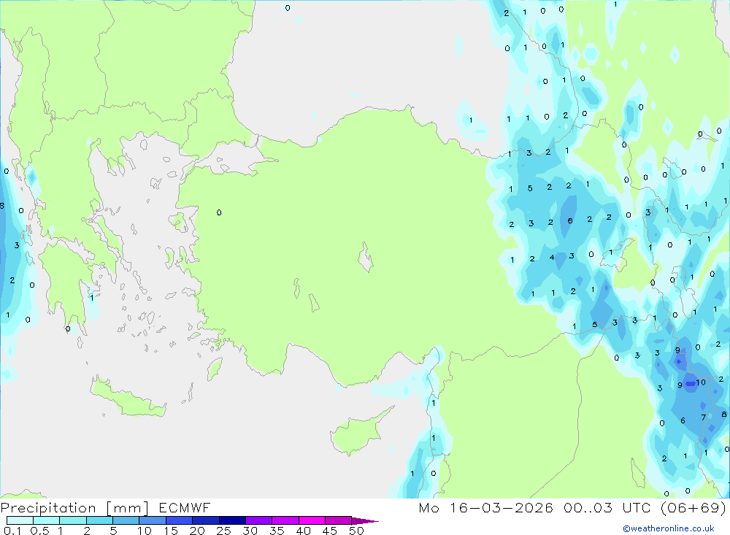Select the 10–15 mm blue legend segment
The image size is (730, 535).
[x=153, y=520]
